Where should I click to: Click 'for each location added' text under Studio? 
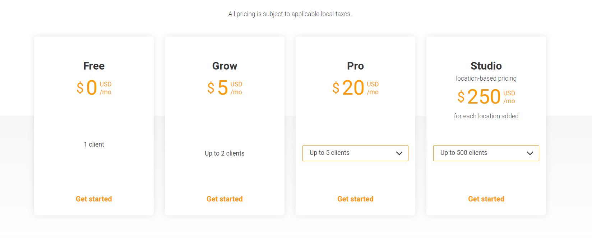point(486,116)
